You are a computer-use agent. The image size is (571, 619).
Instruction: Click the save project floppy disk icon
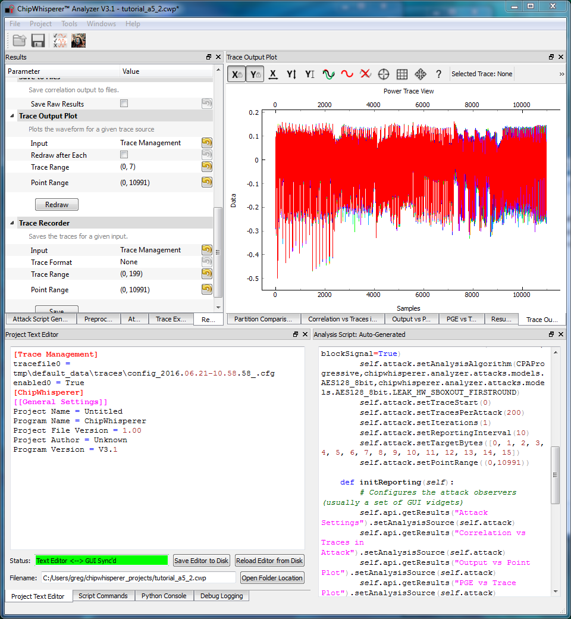coord(38,40)
